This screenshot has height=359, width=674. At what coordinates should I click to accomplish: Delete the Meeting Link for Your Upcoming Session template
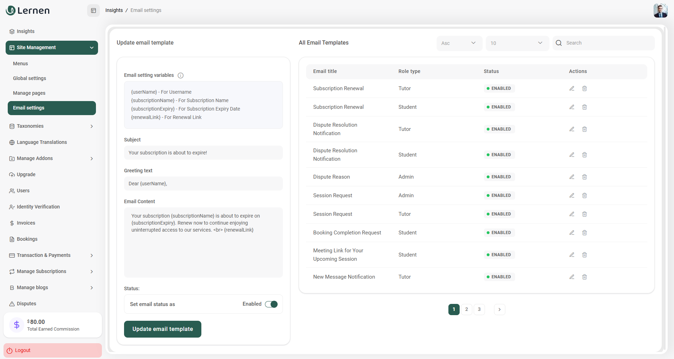pyautogui.click(x=584, y=255)
